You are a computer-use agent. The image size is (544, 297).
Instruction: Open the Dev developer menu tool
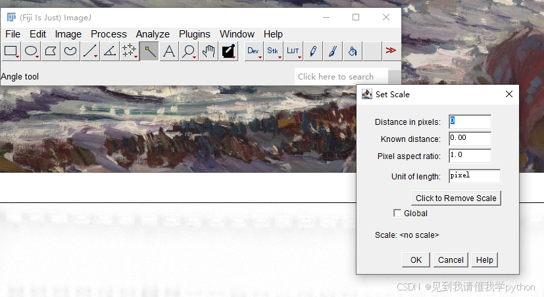(x=254, y=51)
